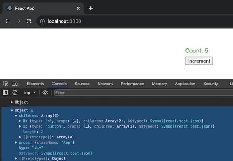
Task: Activate the inspect element picker in DevTools
Action: tap(5, 84)
